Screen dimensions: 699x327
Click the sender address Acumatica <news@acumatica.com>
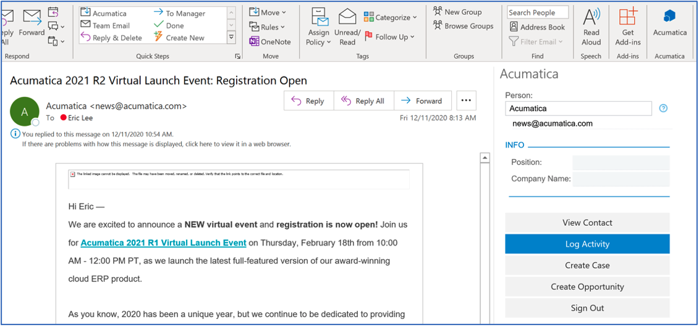(116, 106)
